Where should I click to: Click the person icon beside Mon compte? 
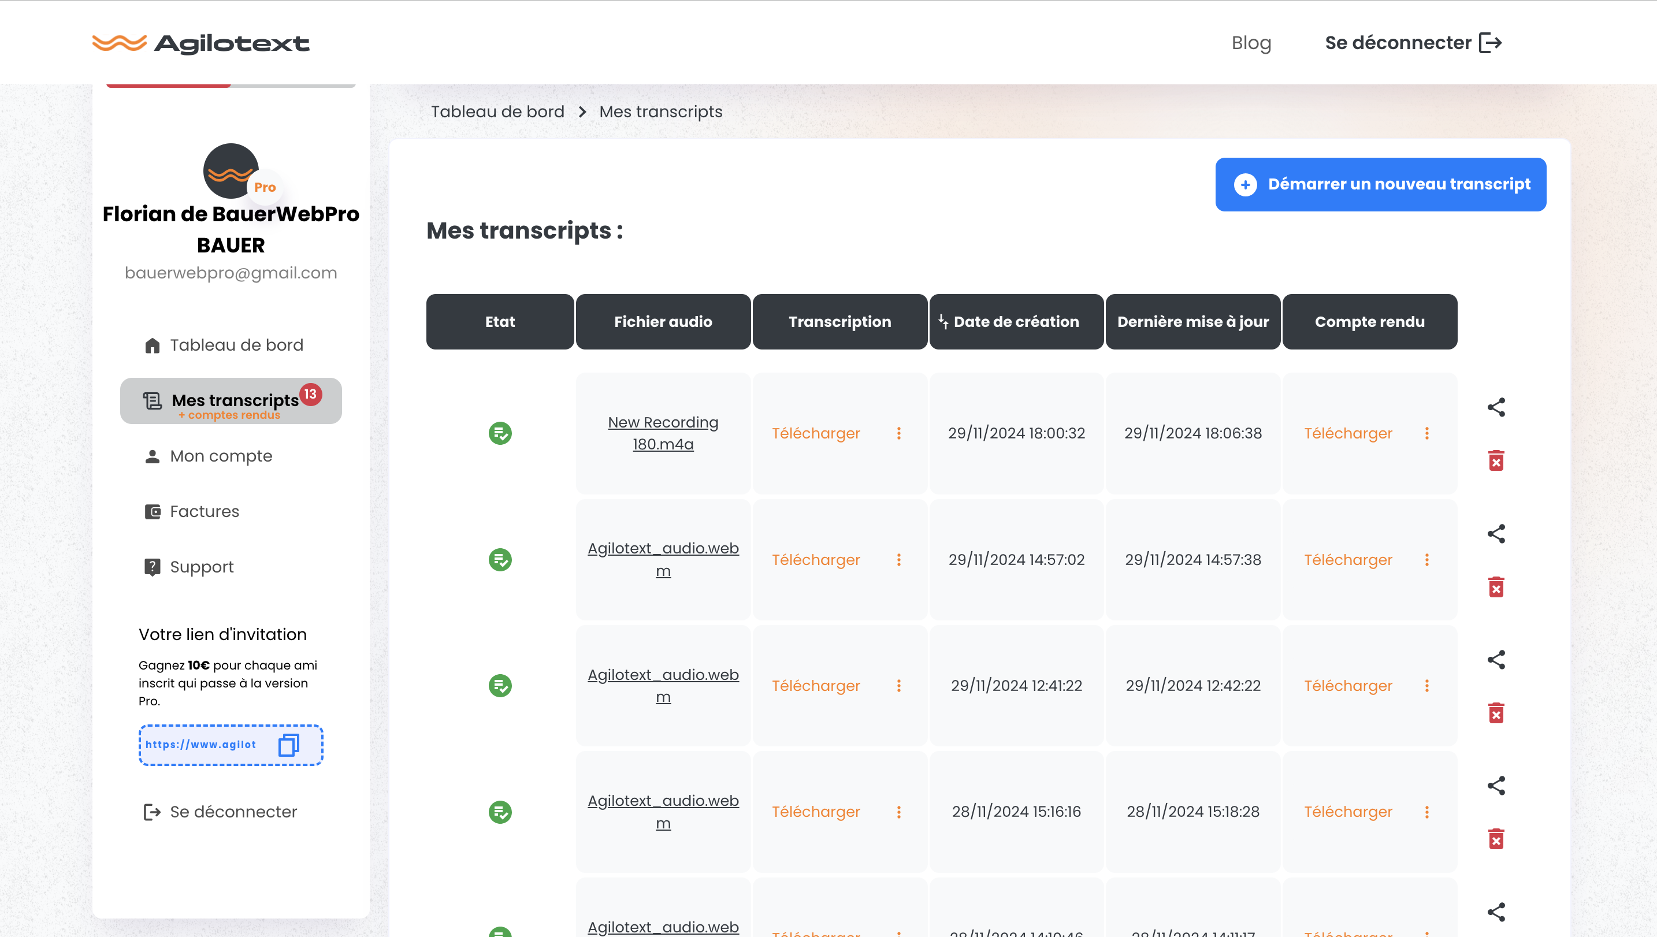point(152,456)
